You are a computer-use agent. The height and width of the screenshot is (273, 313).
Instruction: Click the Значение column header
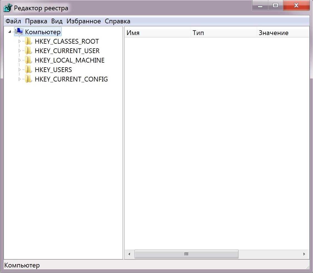(283, 33)
